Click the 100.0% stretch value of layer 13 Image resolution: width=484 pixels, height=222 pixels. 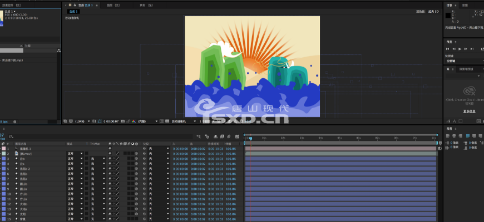coord(231,209)
